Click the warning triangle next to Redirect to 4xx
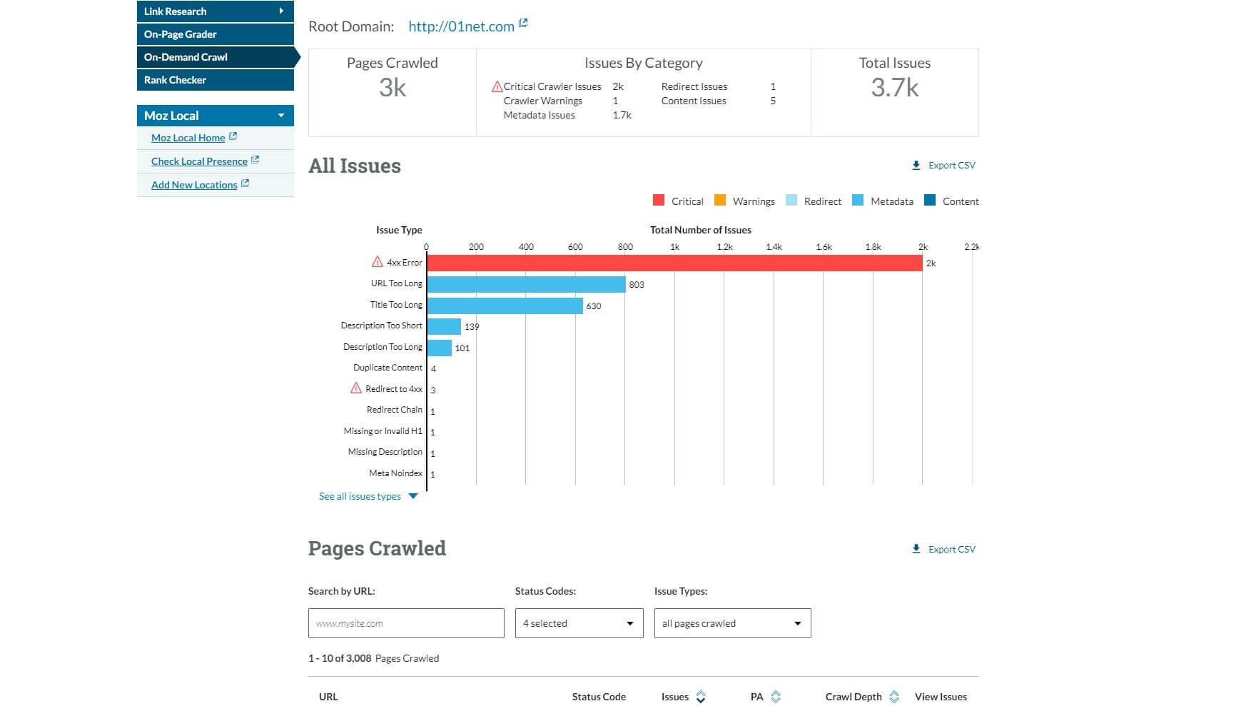Image resolution: width=1251 pixels, height=706 pixels. (356, 388)
